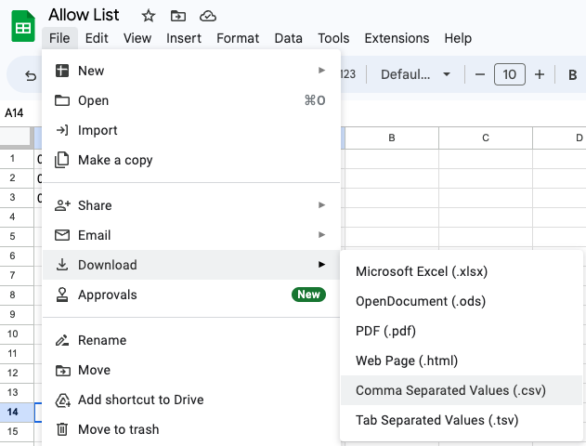Download as PDF (.pdf)

[462, 331]
